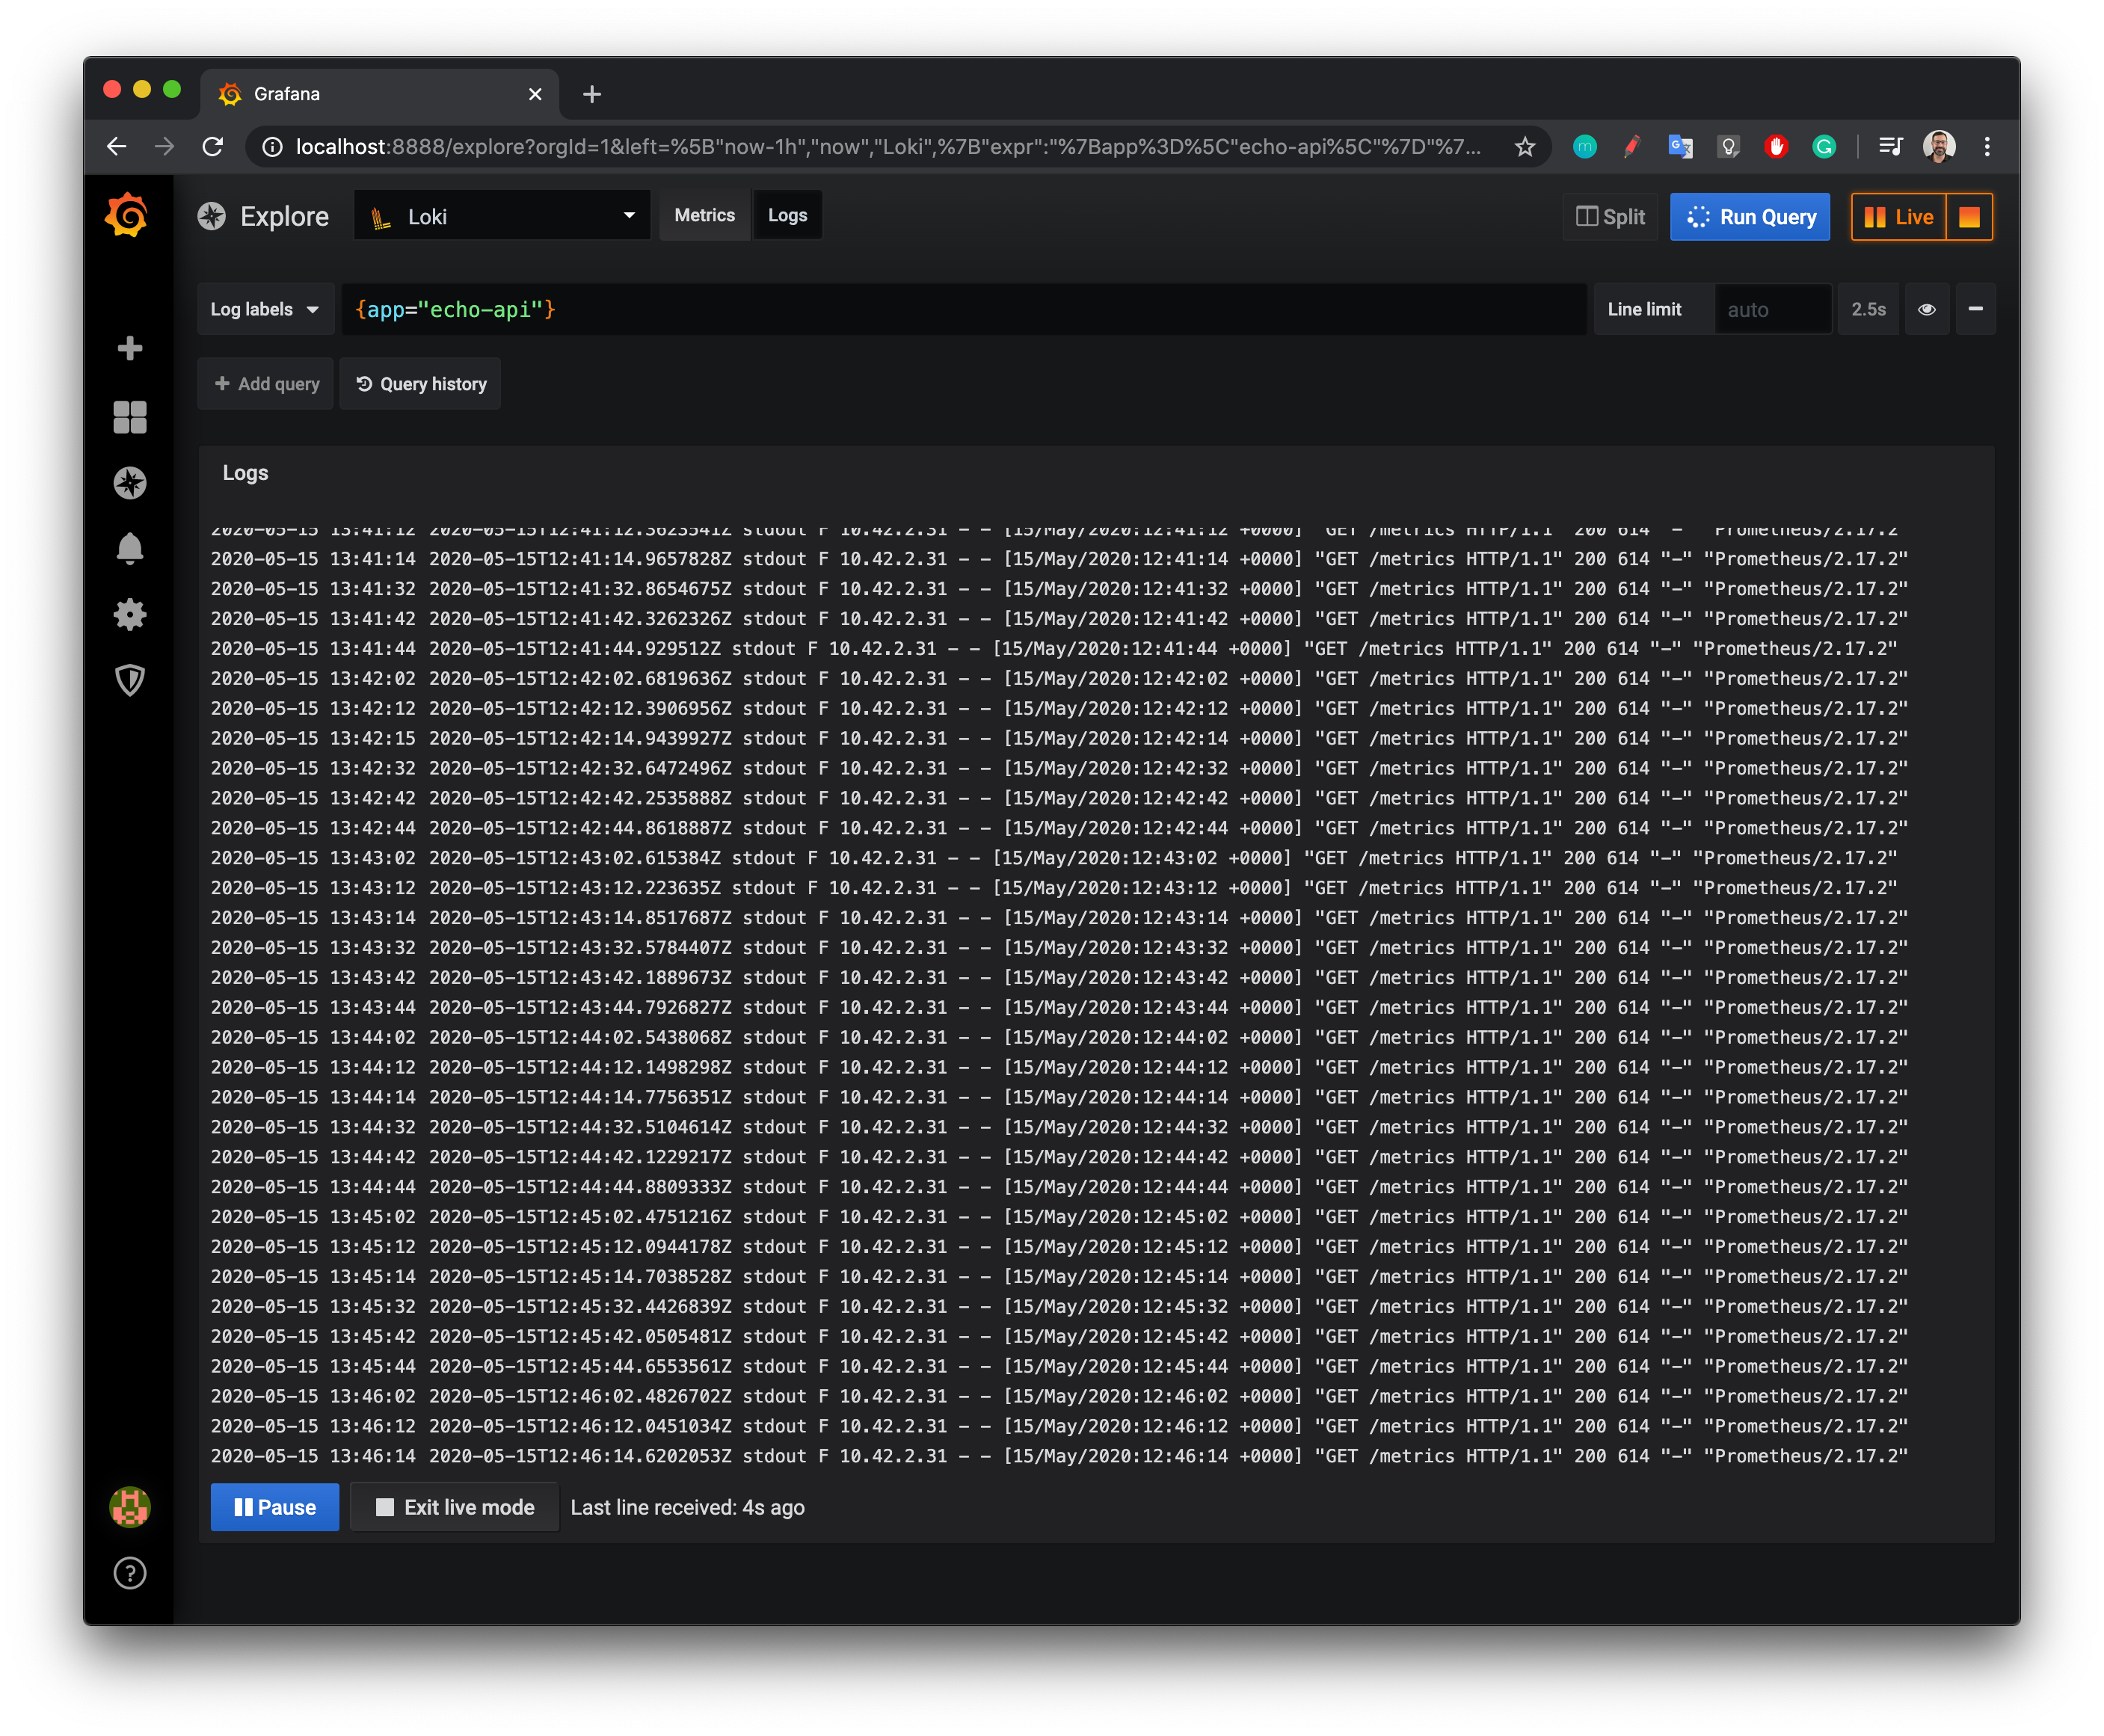
Task: Open the Server Admin shield icon
Action: [130, 680]
